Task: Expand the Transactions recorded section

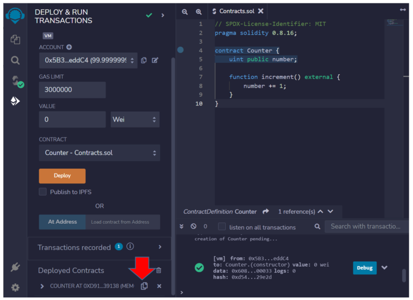Action: (160, 247)
